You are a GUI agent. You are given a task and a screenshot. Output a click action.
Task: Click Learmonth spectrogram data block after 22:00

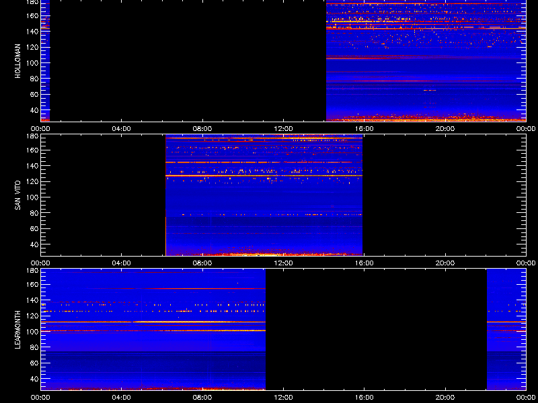pyautogui.click(x=506, y=330)
